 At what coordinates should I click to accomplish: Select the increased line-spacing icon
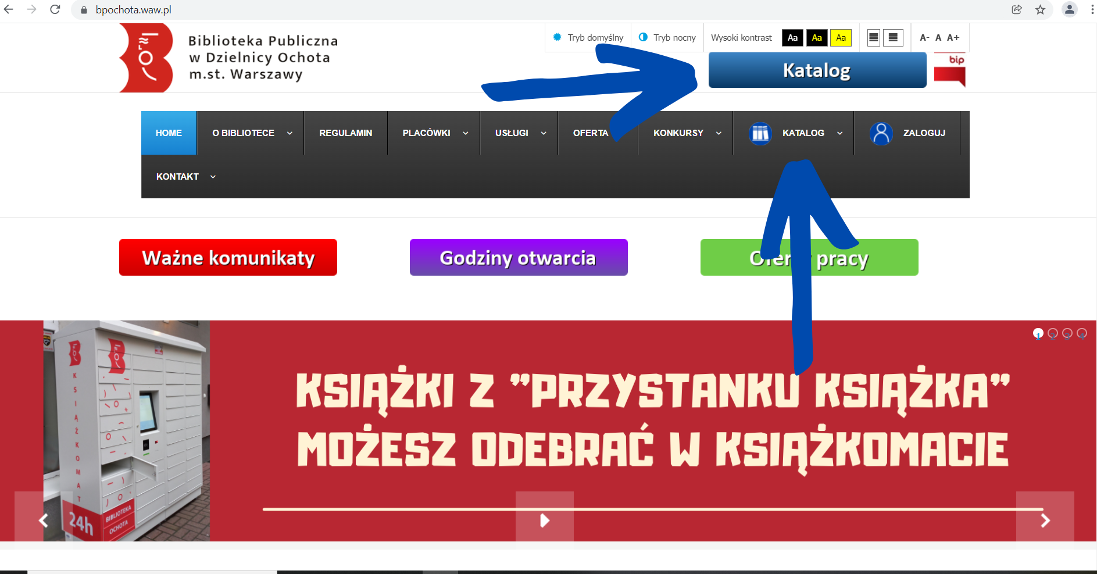pos(893,37)
